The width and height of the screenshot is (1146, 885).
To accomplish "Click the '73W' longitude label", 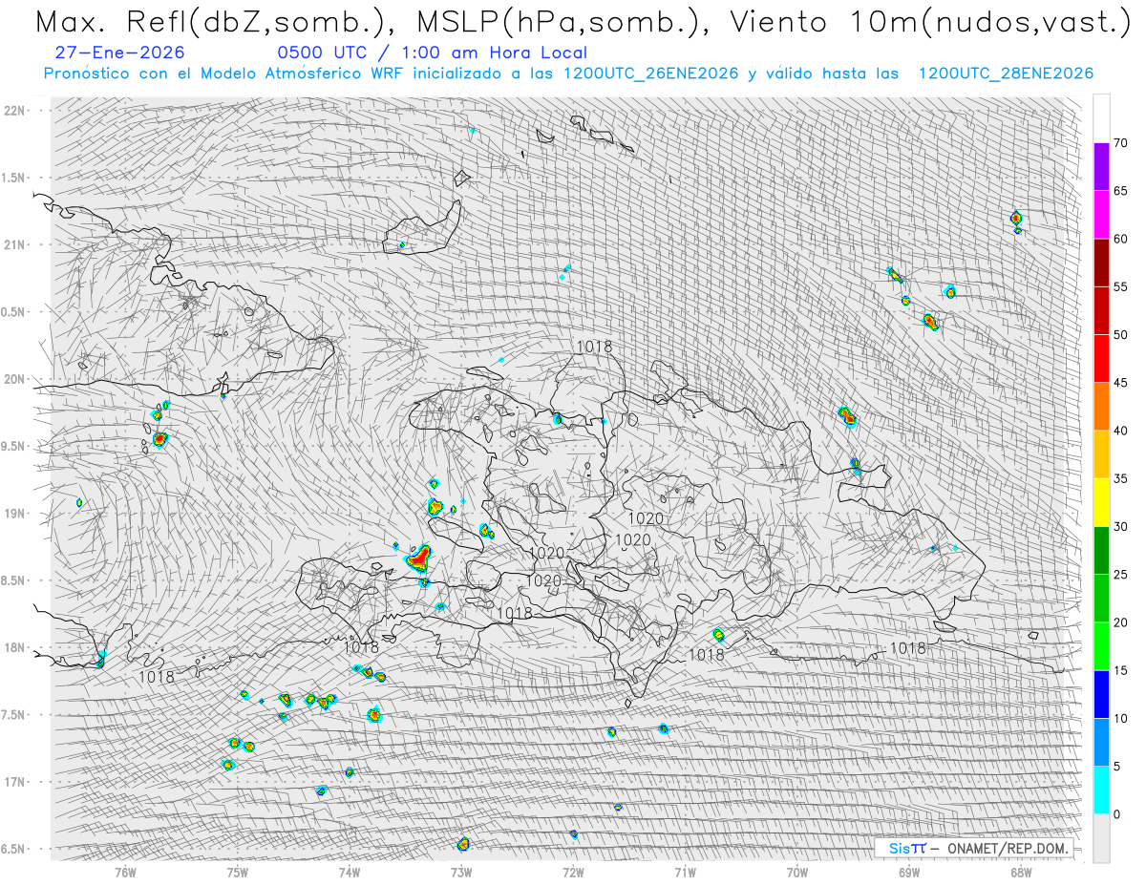I will 461,872.
